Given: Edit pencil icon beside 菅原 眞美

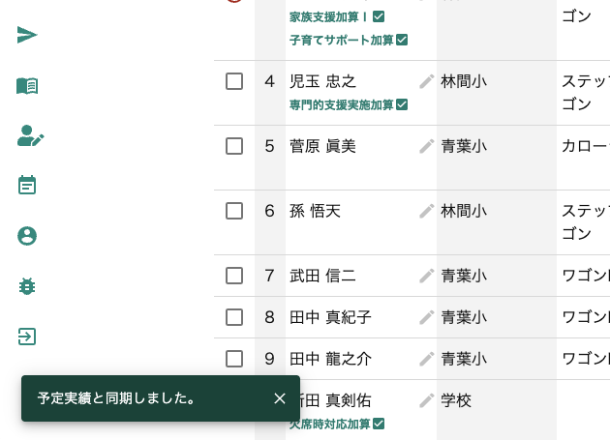Looking at the screenshot, I should [427, 147].
